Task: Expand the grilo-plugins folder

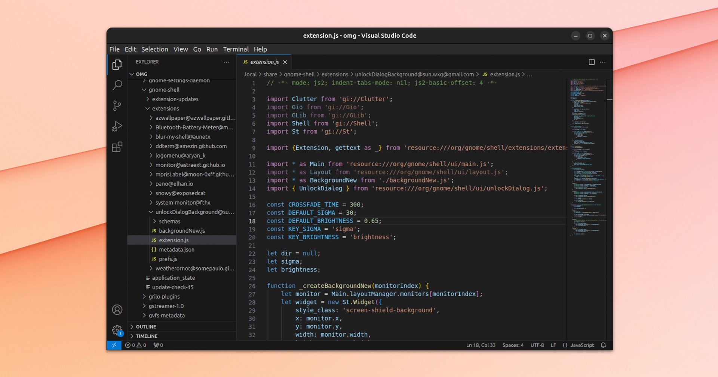Action: 182,297
